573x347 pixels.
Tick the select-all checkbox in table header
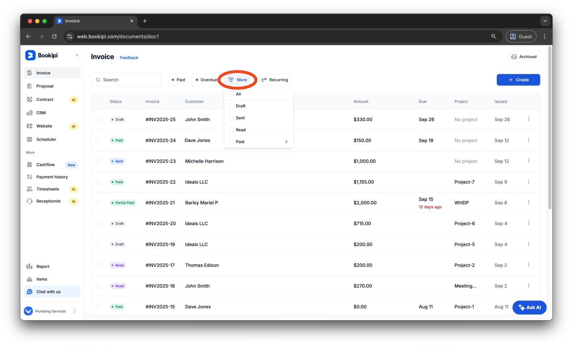pos(98,102)
